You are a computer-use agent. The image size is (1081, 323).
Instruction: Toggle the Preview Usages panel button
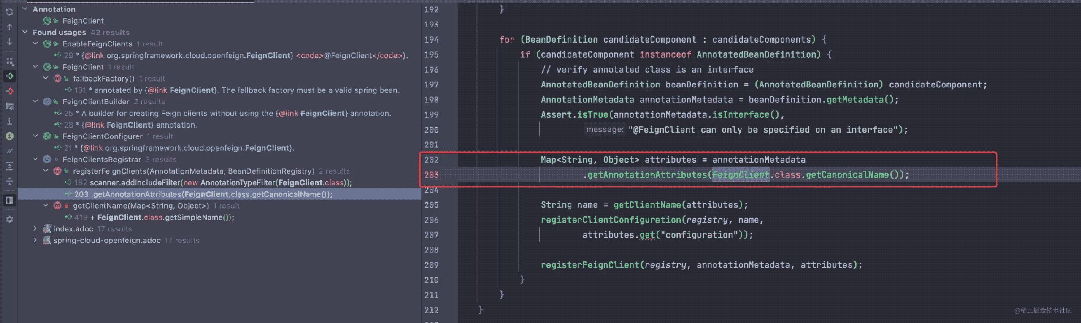pos(9,200)
